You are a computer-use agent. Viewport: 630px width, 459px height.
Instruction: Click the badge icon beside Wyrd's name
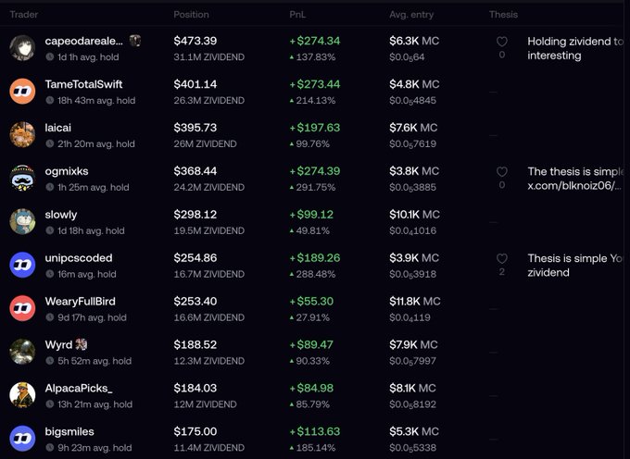(x=82, y=344)
